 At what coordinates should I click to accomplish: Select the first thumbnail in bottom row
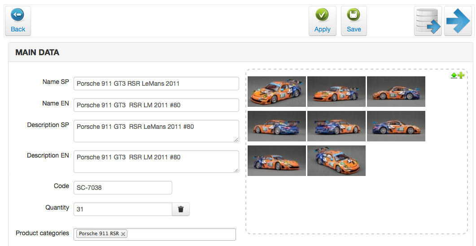(x=276, y=161)
